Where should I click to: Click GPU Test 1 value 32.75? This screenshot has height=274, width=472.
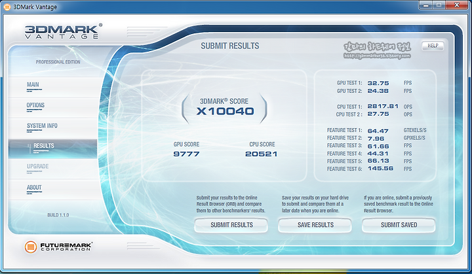[x=378, y=83]
